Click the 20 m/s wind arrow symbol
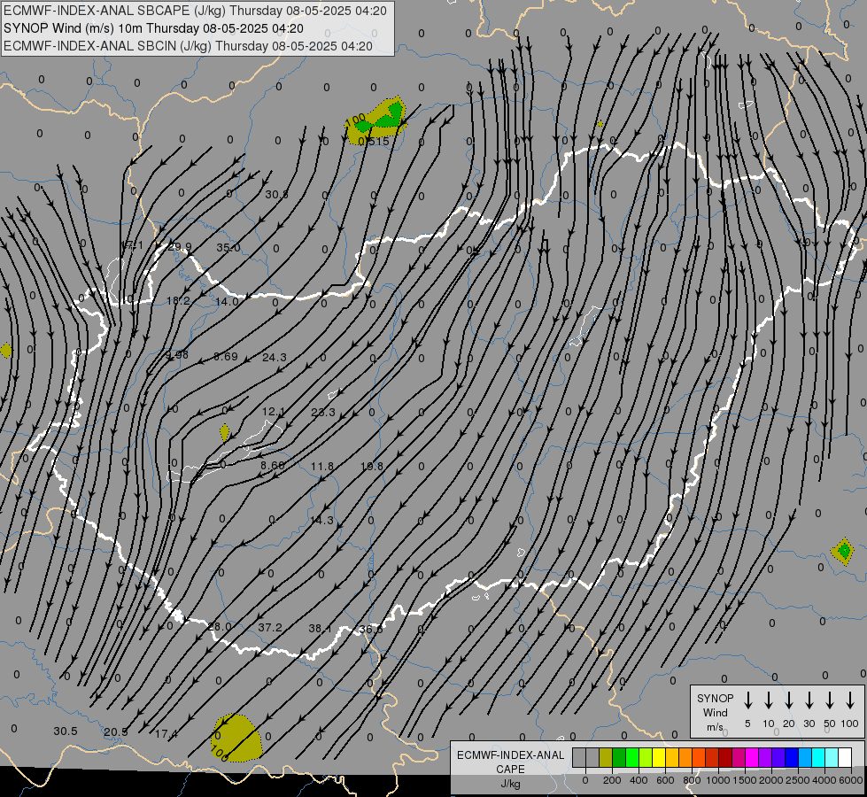Image resolution: width=867 pixels, height=797 pixels. (x=788, y=700)
